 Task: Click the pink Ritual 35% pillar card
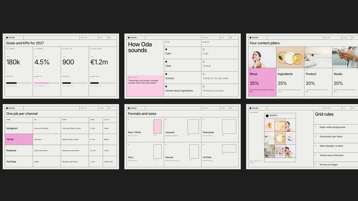click(262, 82)
